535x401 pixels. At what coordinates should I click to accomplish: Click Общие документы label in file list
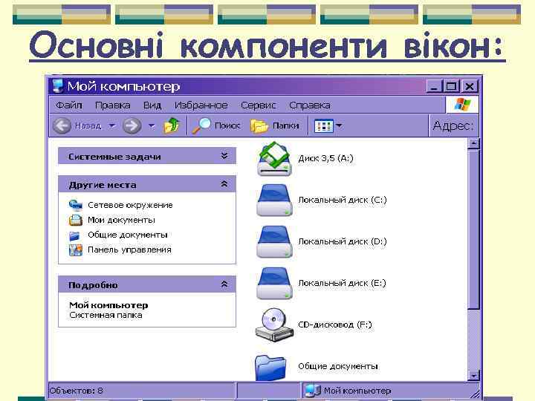coord(338,366)
